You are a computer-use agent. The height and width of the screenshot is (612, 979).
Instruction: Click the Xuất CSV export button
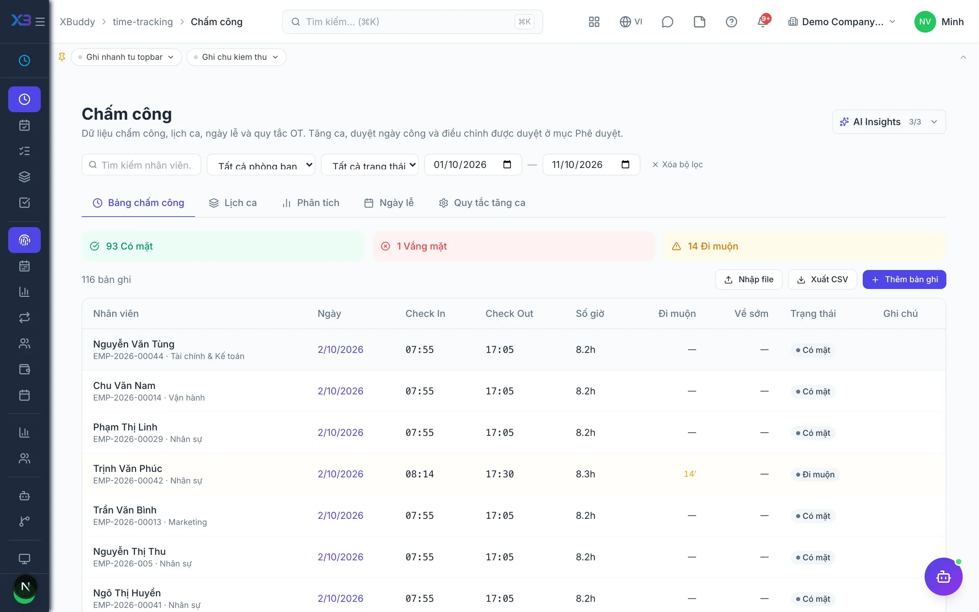(822, 280)
